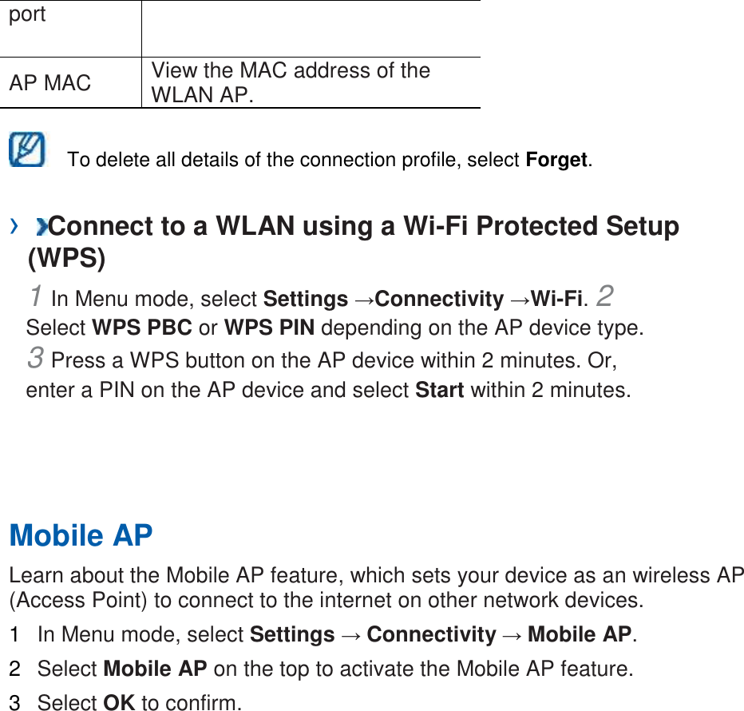Click the large gray step 1 numeral
The width and height of the screenshot is (744, 711).
tap(35, 296)
